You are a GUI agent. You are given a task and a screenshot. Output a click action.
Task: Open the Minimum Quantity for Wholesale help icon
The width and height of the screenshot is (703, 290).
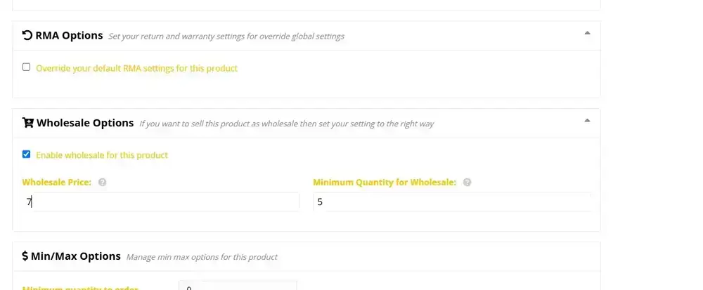(467, 183)
